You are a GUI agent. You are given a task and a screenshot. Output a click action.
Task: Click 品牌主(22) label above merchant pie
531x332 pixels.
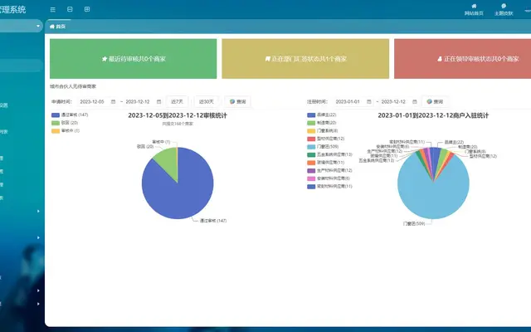coord(454,142)
